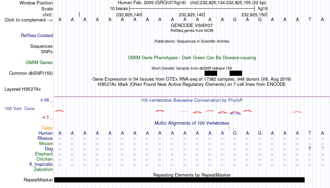The image size is (330, 188).
Task: Click the faded T in the Dog row
Action: pyautogui.click(x=322, y=149)
